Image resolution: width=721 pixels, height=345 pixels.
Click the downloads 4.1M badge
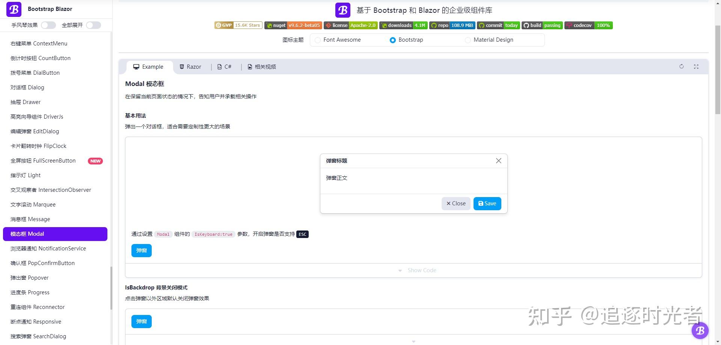[x=403, y=25]
